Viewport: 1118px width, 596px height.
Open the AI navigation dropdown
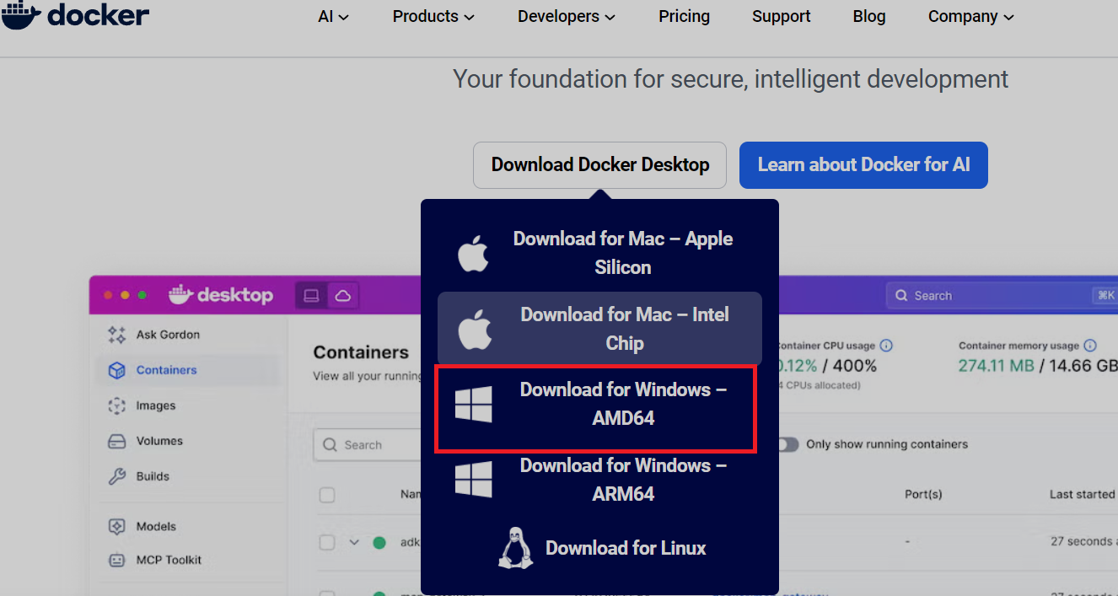point(334,16)
